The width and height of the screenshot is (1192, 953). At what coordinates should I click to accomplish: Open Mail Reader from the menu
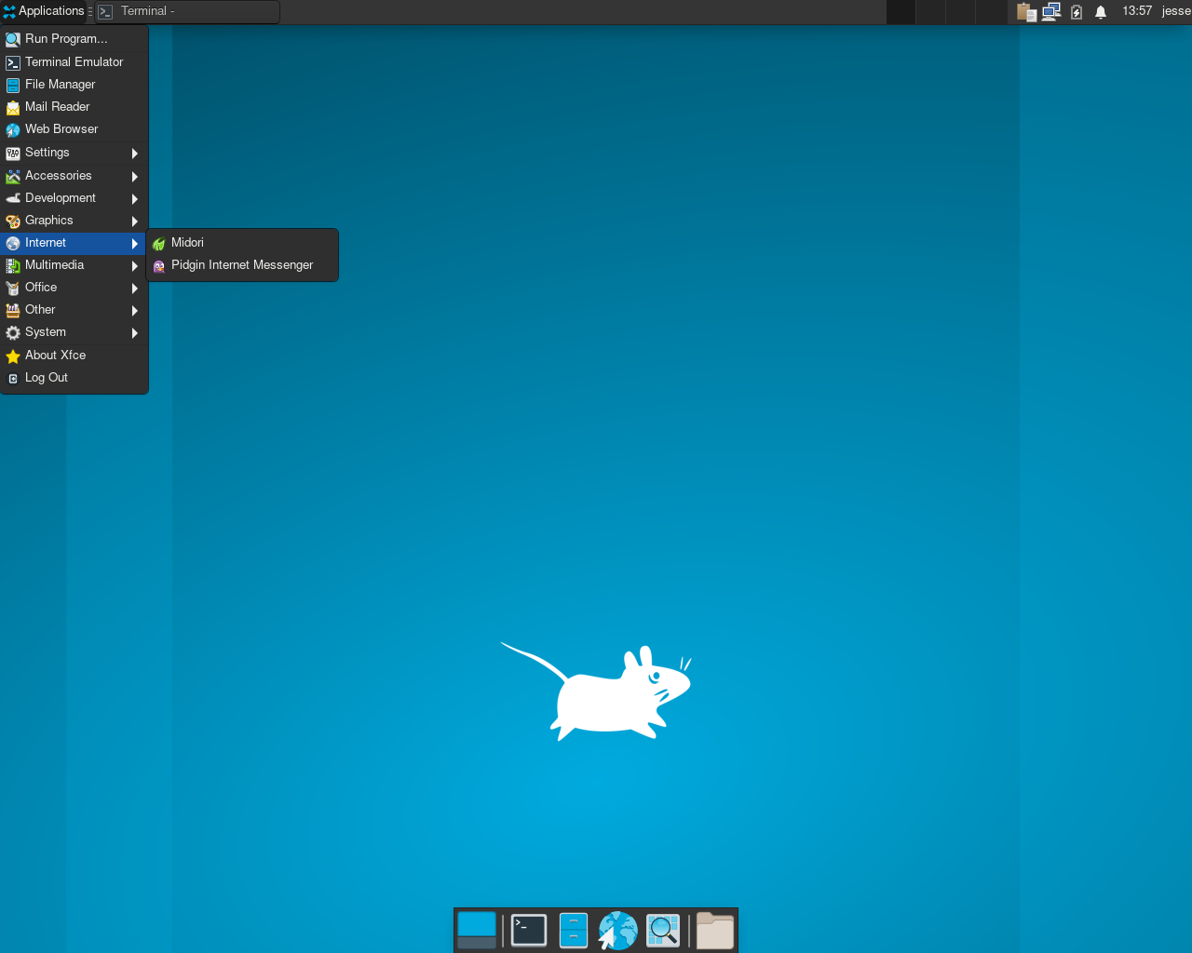coord(74,107)
